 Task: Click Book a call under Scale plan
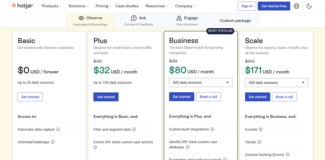point(284,97)
